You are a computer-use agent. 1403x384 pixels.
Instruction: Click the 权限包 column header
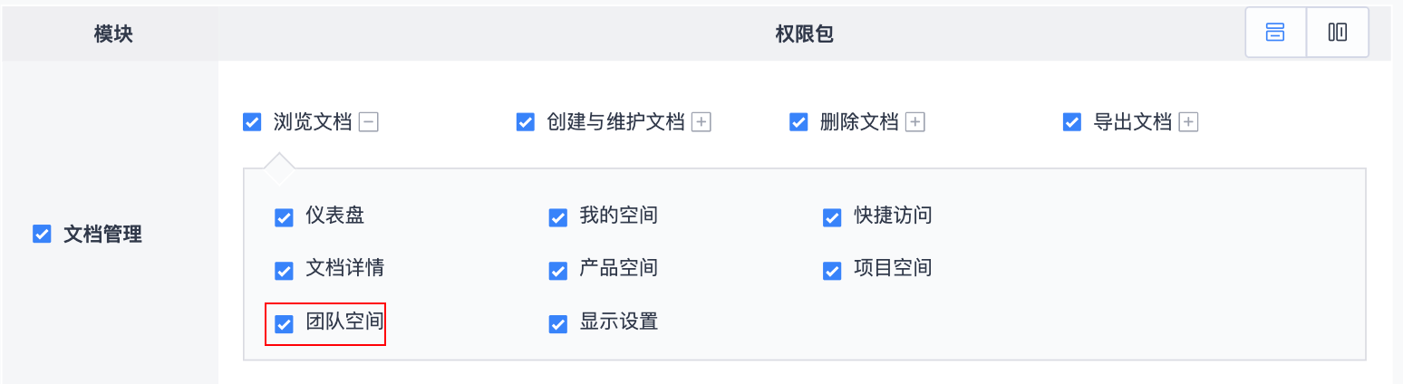[x=804, y=34]
